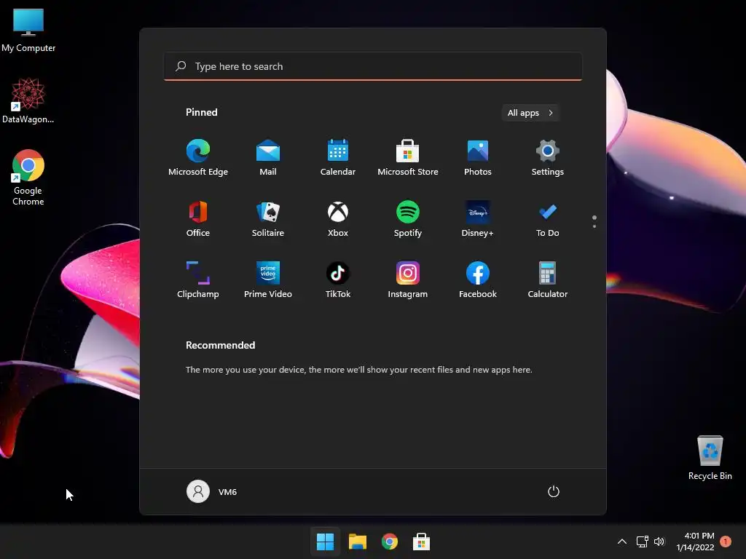Open the notification badge in the tray
The width and height of the screenshot is (746, 559).
coord(726,542)
